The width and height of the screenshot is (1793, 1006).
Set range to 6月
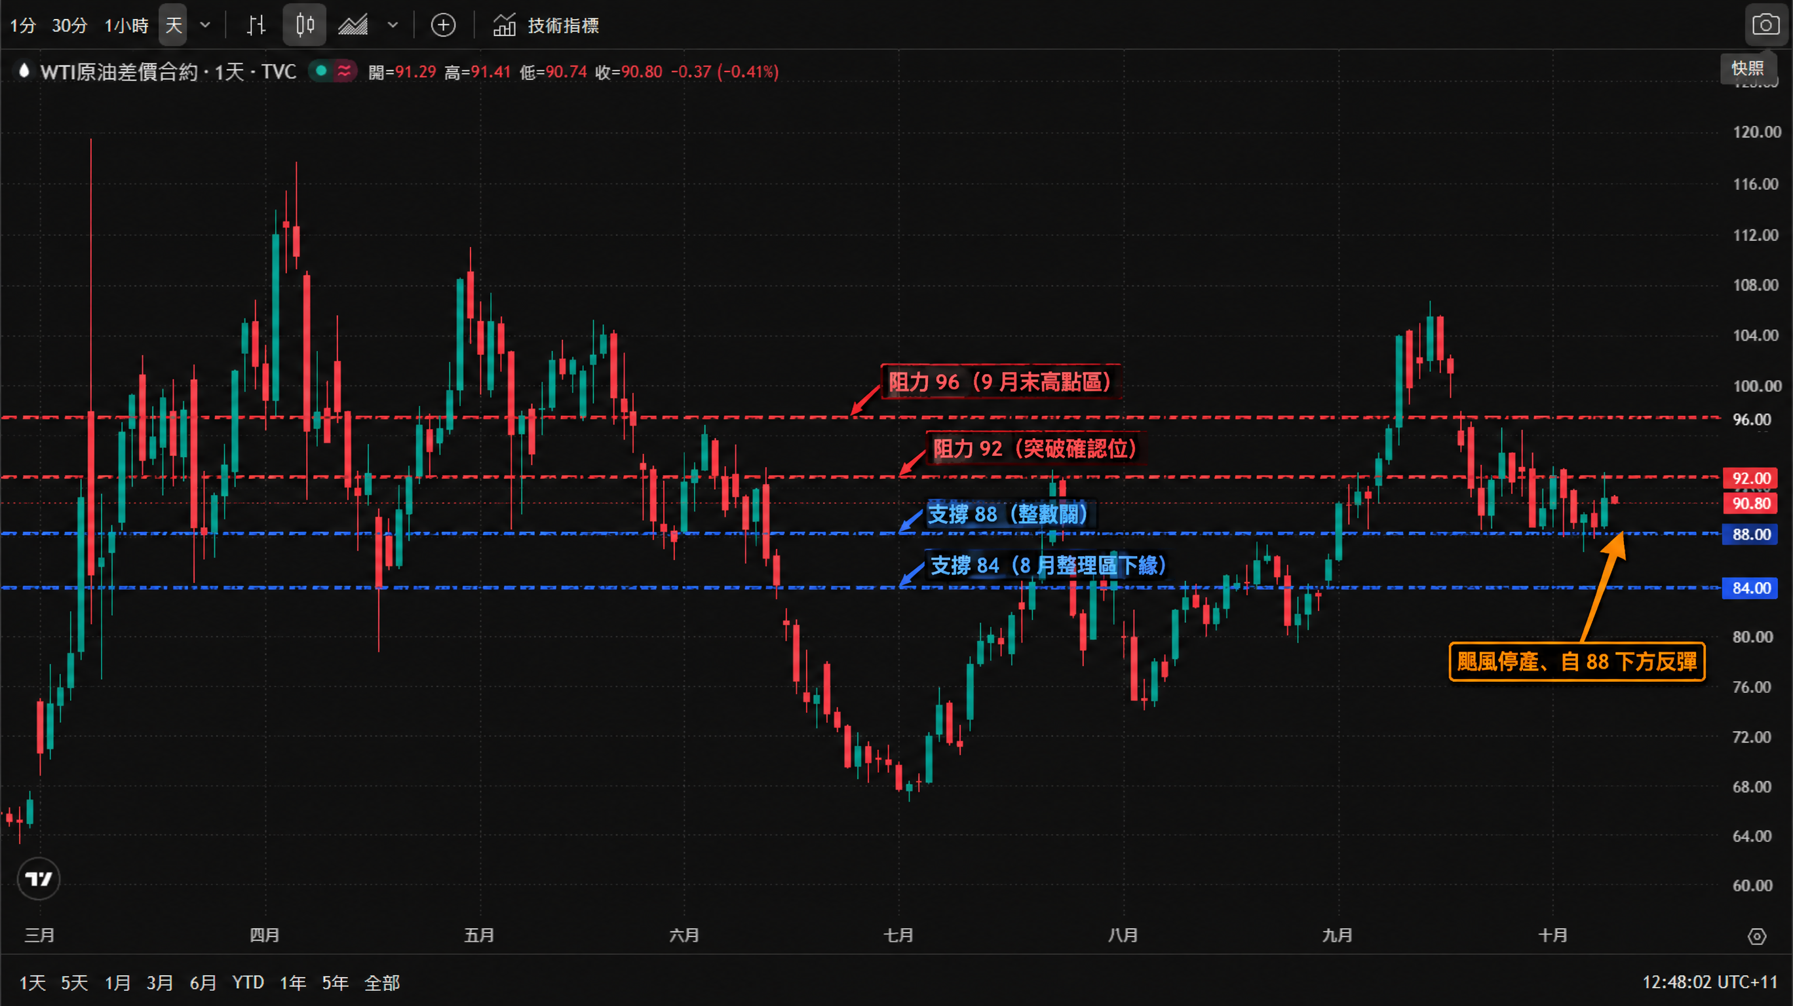[x=202, y=982]
